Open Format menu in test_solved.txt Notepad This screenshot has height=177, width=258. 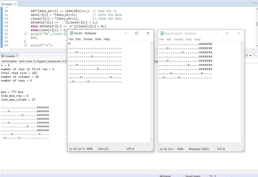point(178,39)
